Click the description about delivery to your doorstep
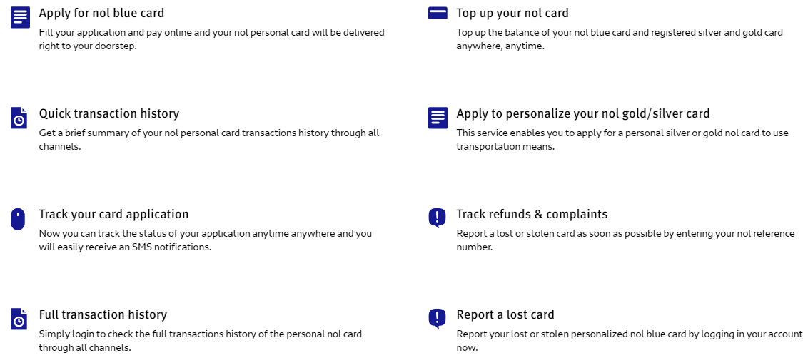 (211, 39)
